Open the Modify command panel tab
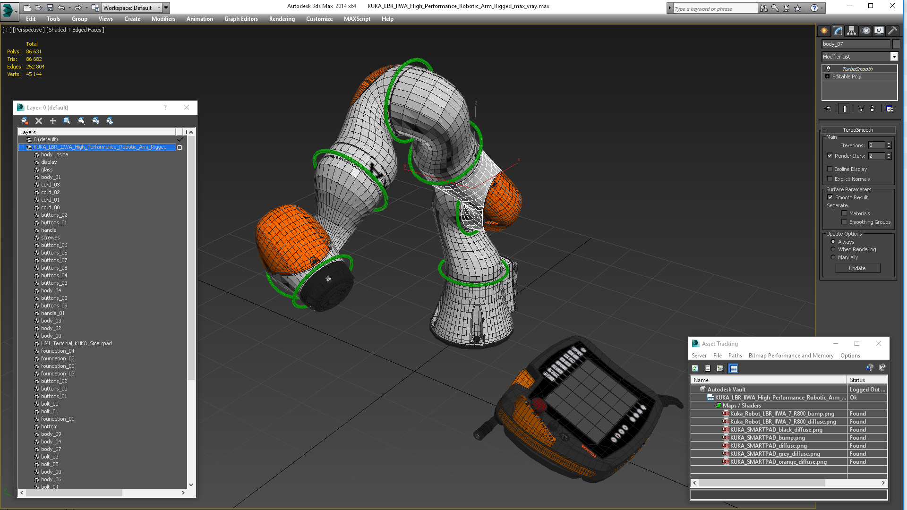907x510 pixels. (838, 31)
